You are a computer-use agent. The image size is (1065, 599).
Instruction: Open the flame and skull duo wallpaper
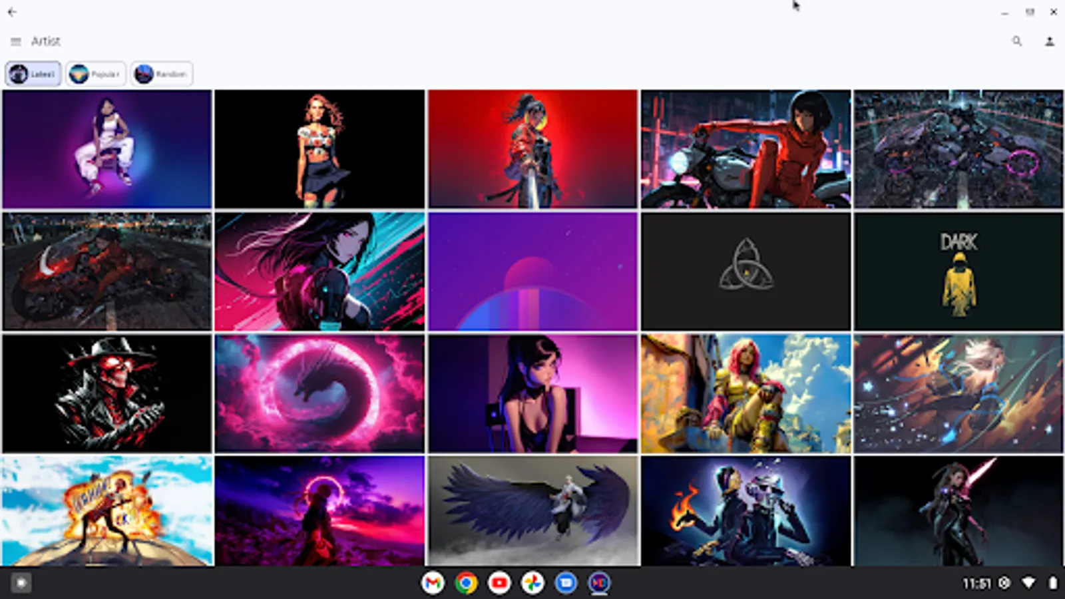[x=745, y=511]
